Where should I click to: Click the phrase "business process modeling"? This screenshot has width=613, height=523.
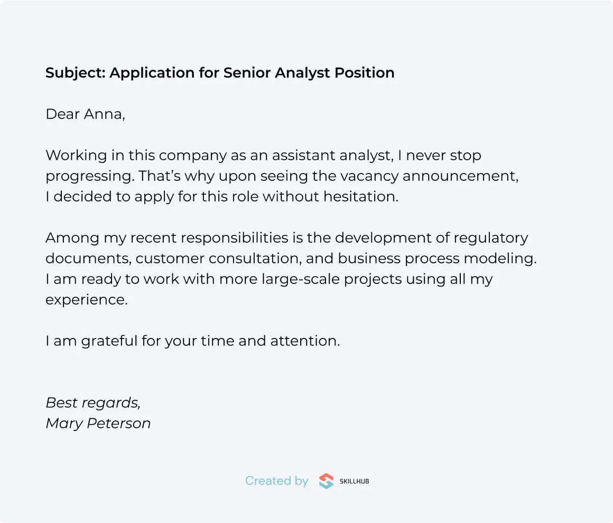pyautogui.click(x=436, y=259)
